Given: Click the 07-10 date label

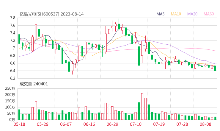Looking at the screenshot, I should 136,124.
